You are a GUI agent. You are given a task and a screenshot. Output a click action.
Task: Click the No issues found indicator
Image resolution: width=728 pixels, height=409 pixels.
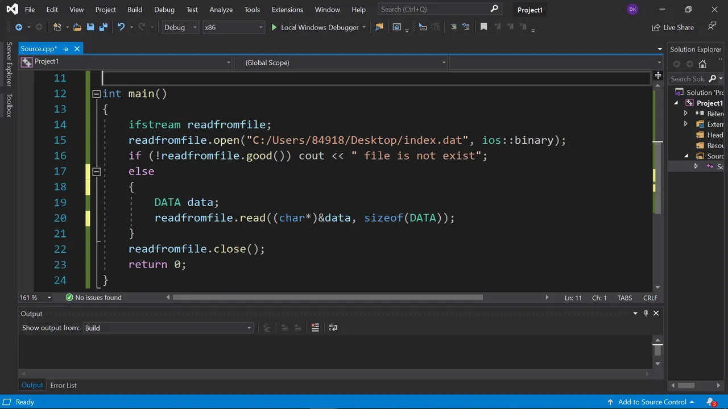pyautogui.click(x=93, y=298)
